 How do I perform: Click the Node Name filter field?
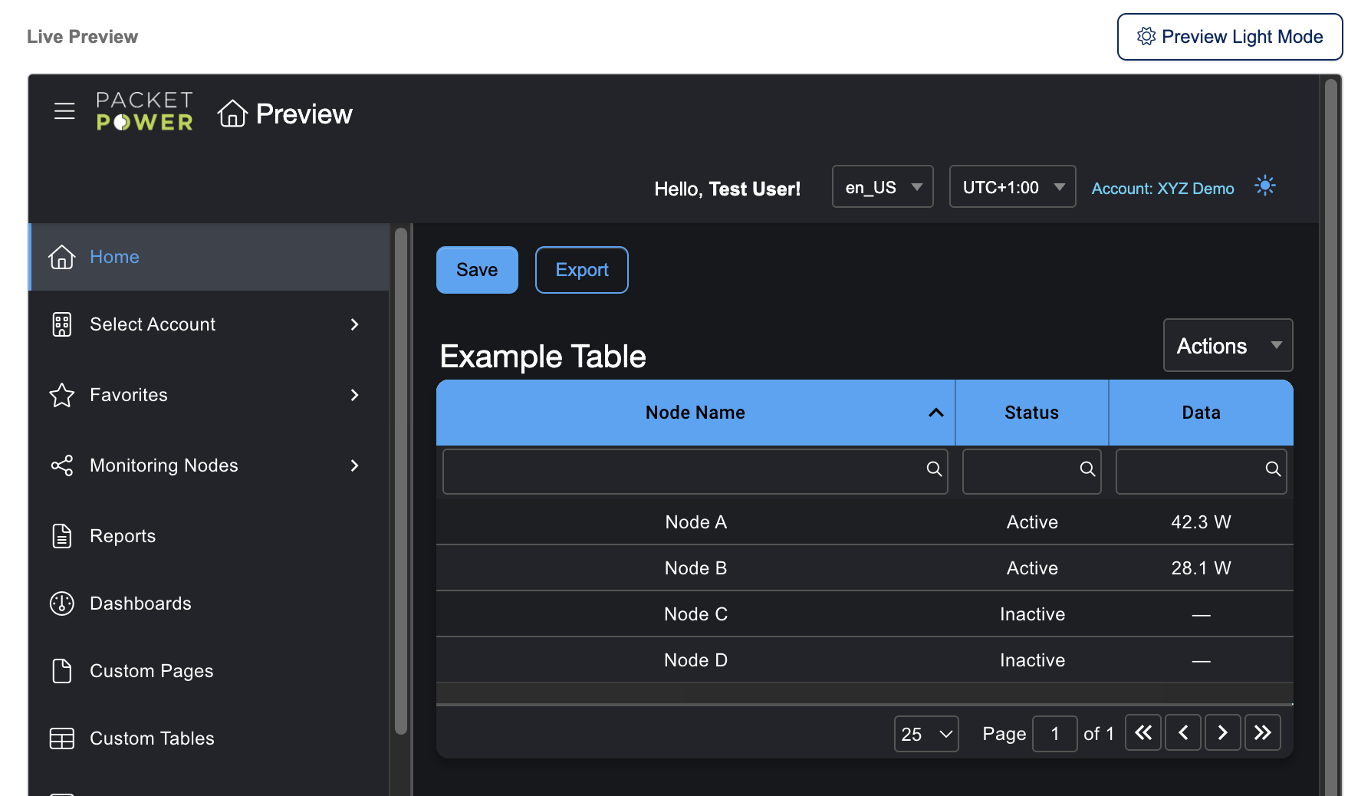click(x=695, y=472)
